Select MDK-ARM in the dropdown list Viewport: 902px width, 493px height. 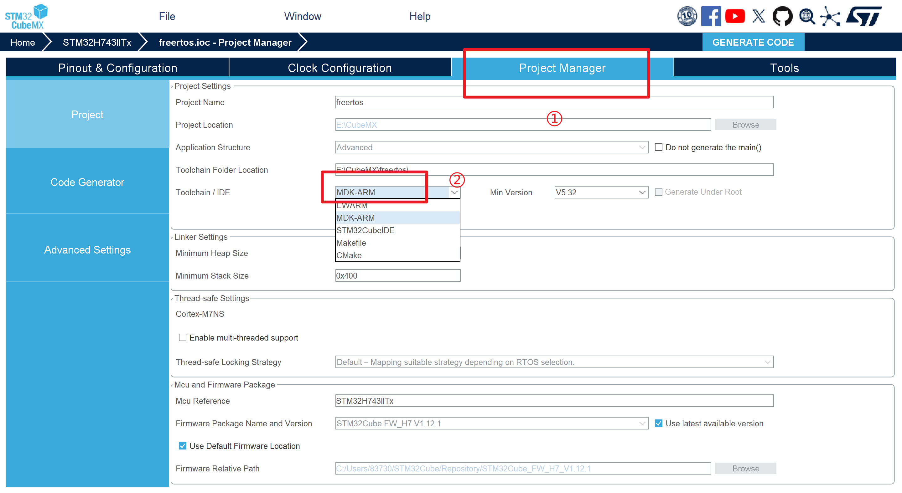click(x=397, y=218)
